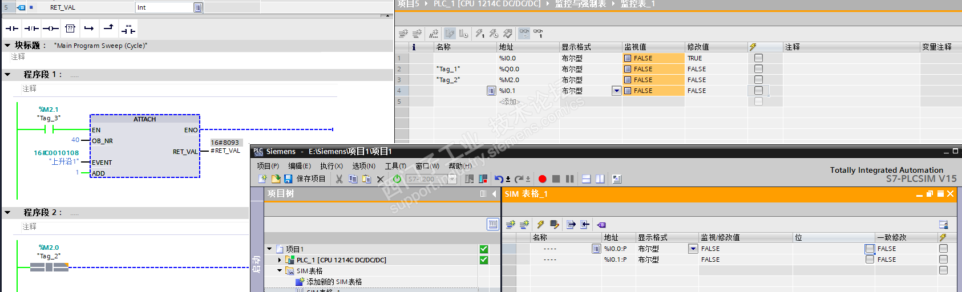Collapse the 项目树 panel with the arrow

494,194
